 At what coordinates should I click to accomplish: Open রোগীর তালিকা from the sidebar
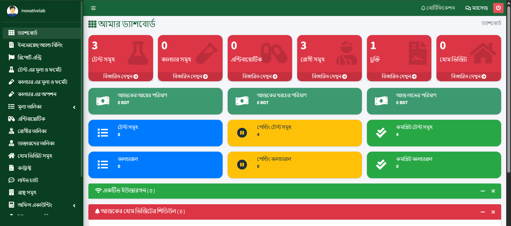32,131
